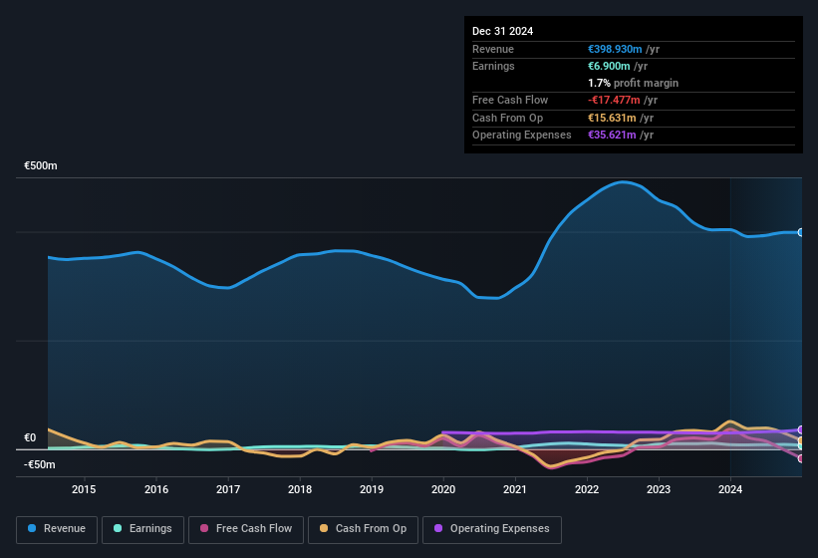Click the pink Free Cash Flow legend dot

coord(204,528)
